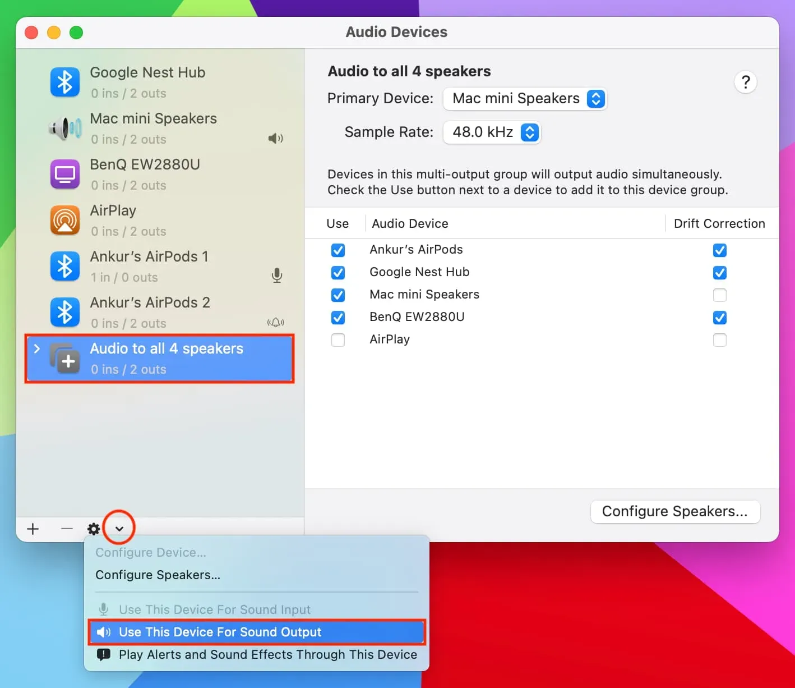Disable Drift Correction for Ankur's AirPods
This screenshot has height=688, width=795.
point(720,250)
